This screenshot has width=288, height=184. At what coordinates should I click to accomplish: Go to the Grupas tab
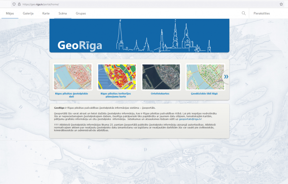(x=81, y=13)
